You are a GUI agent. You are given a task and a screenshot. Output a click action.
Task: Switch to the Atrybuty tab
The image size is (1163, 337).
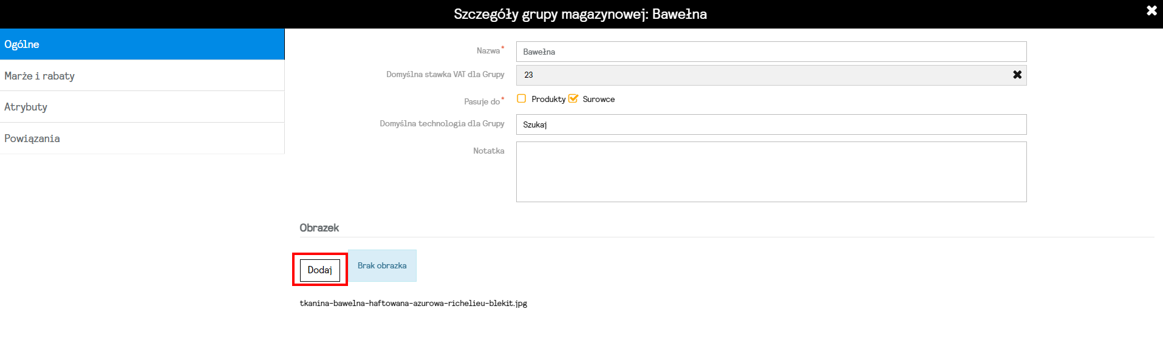pyautogui.click(x=142, y=107)
